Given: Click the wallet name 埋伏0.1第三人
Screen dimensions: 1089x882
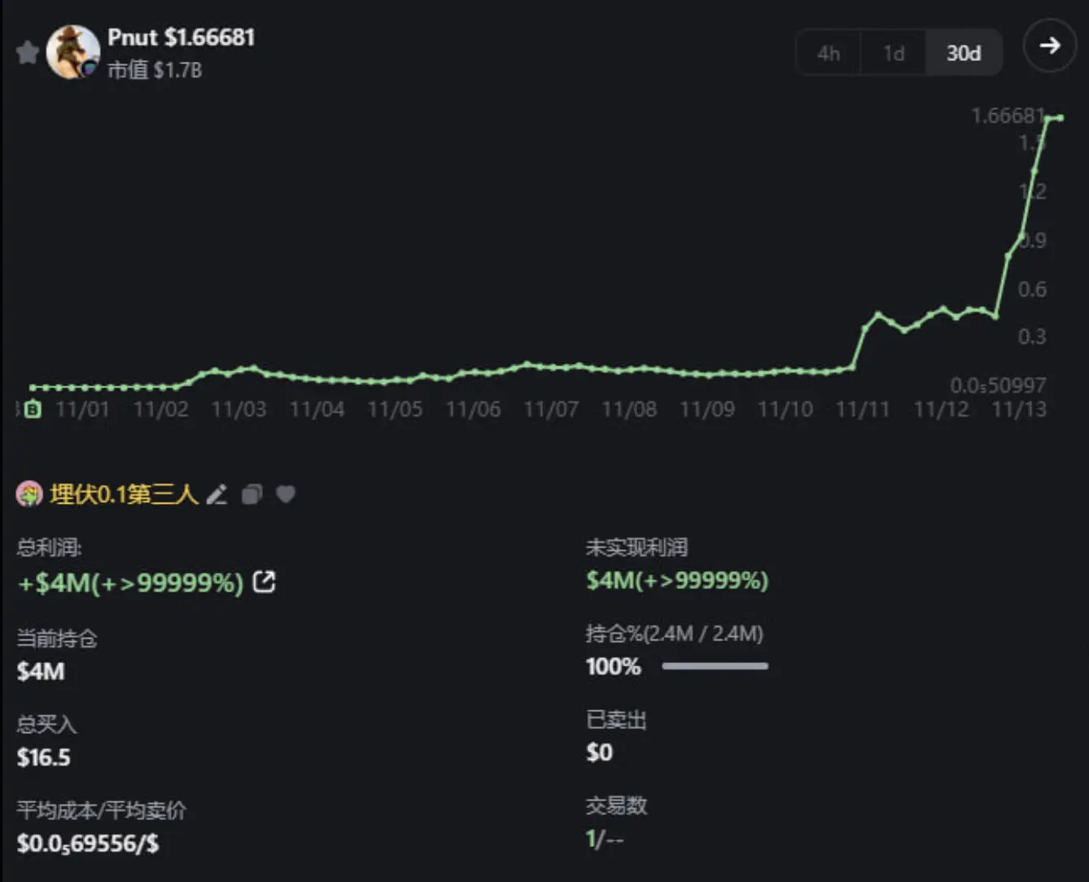Looking at the screenshot, I should pyautogui.click(x=122, y=492).
